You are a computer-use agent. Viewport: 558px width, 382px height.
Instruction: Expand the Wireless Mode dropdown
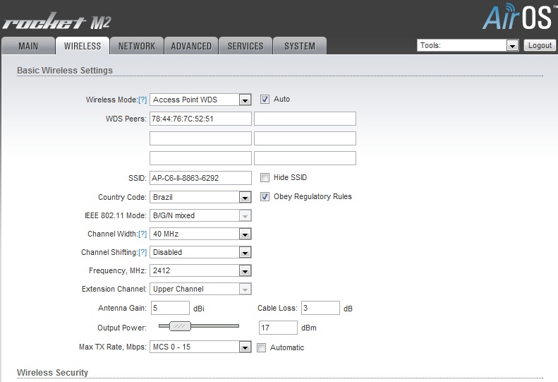click(x=200, y=100)
